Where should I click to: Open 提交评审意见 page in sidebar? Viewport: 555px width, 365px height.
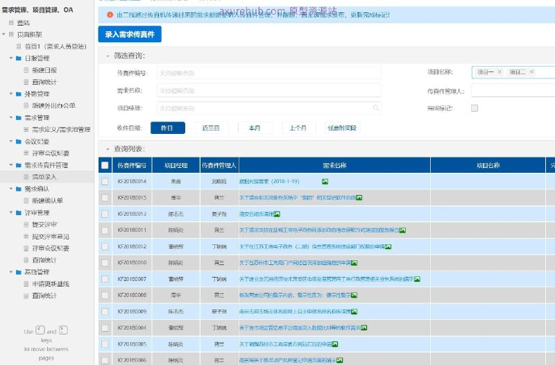tap(51, 237)
